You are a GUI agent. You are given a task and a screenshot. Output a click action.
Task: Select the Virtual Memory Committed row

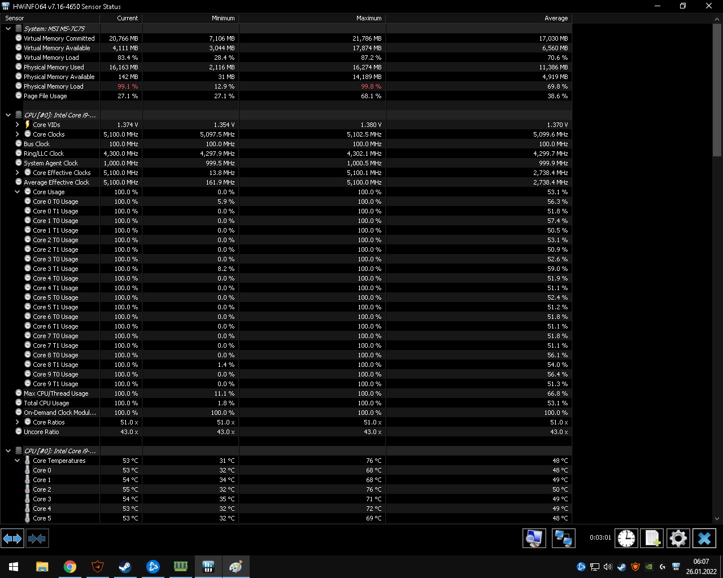click(x=286, y=38)
